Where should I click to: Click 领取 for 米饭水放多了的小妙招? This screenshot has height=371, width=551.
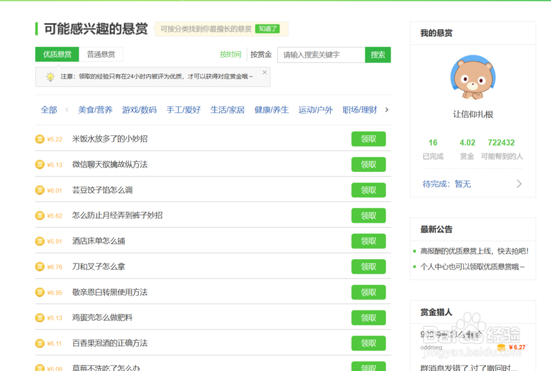point(368,139)
